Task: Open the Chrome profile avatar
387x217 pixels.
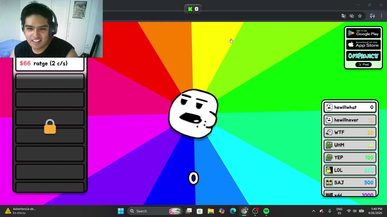Action: point(372,16)
